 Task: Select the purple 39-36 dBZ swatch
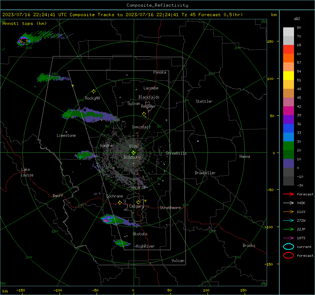[x=288, y=120]
